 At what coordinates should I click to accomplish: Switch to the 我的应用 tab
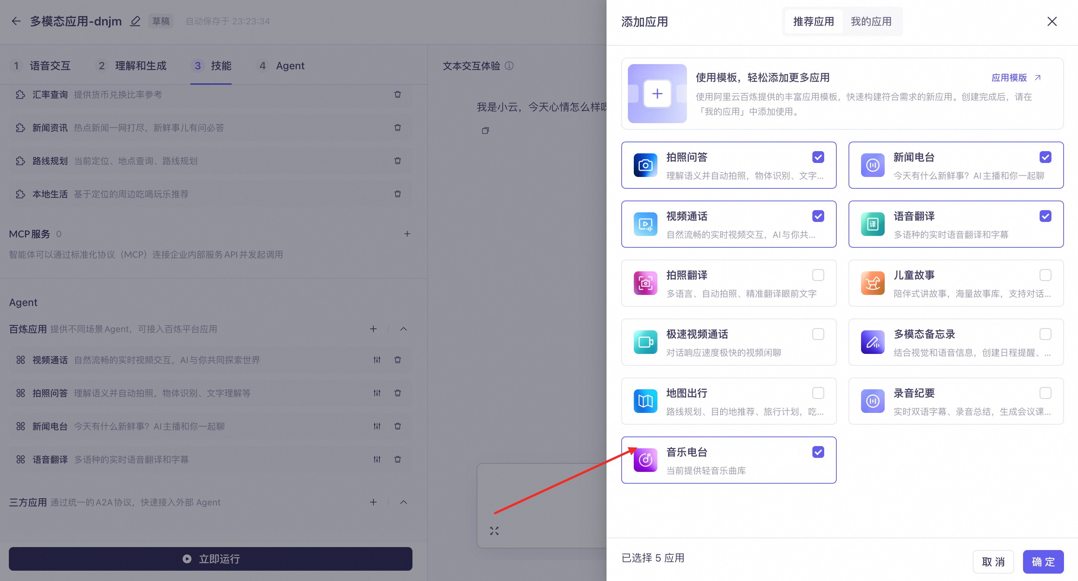coord(871,21)
